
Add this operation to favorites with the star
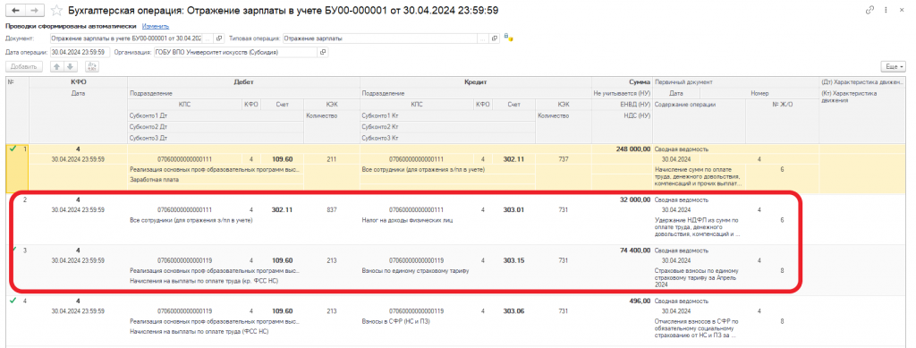coord(56,10)
